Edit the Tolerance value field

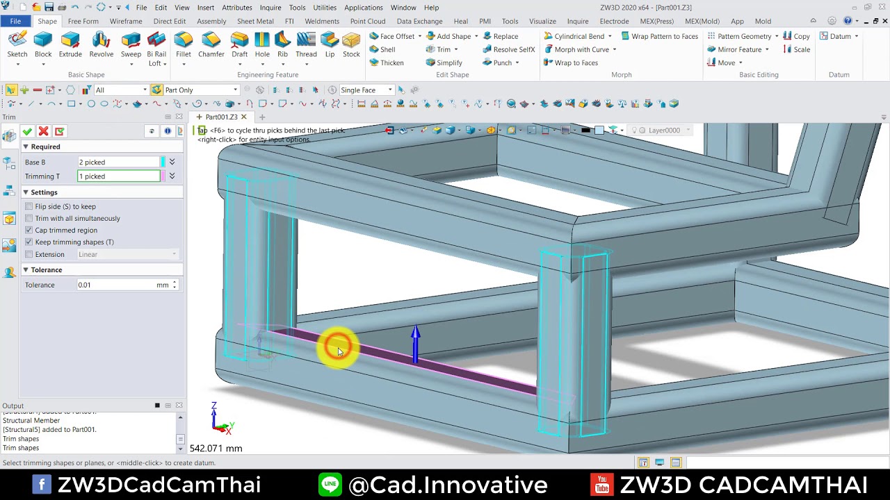116,285
